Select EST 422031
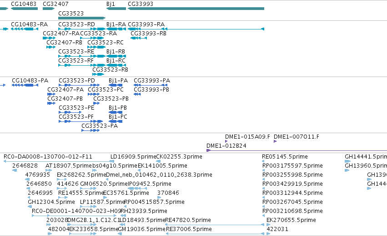 [x=277, y=229]
